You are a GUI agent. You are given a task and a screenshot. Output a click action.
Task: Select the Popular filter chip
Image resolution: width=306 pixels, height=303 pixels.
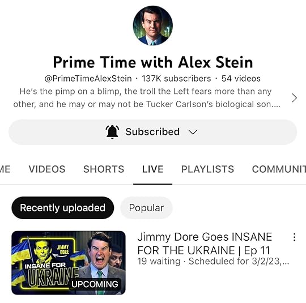click(146, 208)
